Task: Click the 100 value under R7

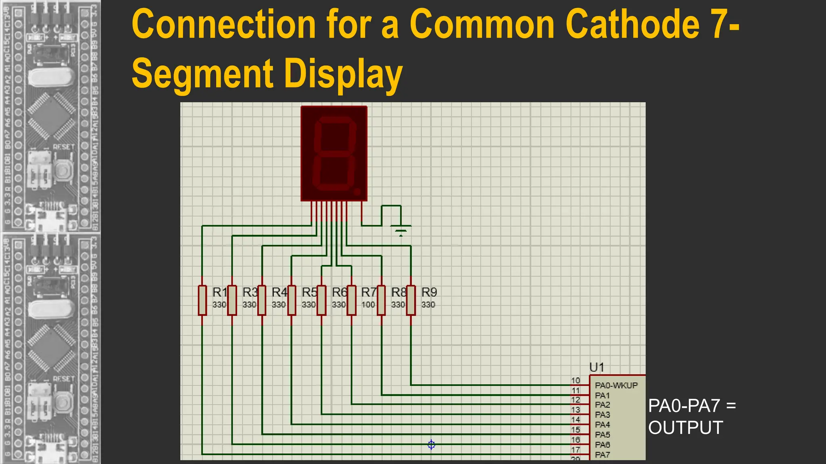Action: [x=368, y=305]
